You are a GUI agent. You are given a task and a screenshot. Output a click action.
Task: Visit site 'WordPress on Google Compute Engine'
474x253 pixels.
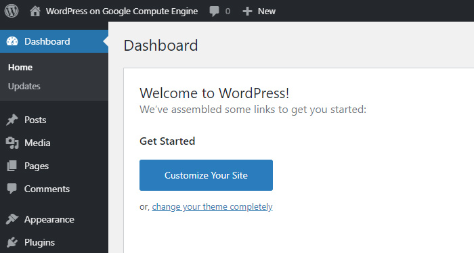tap(122, 11)
